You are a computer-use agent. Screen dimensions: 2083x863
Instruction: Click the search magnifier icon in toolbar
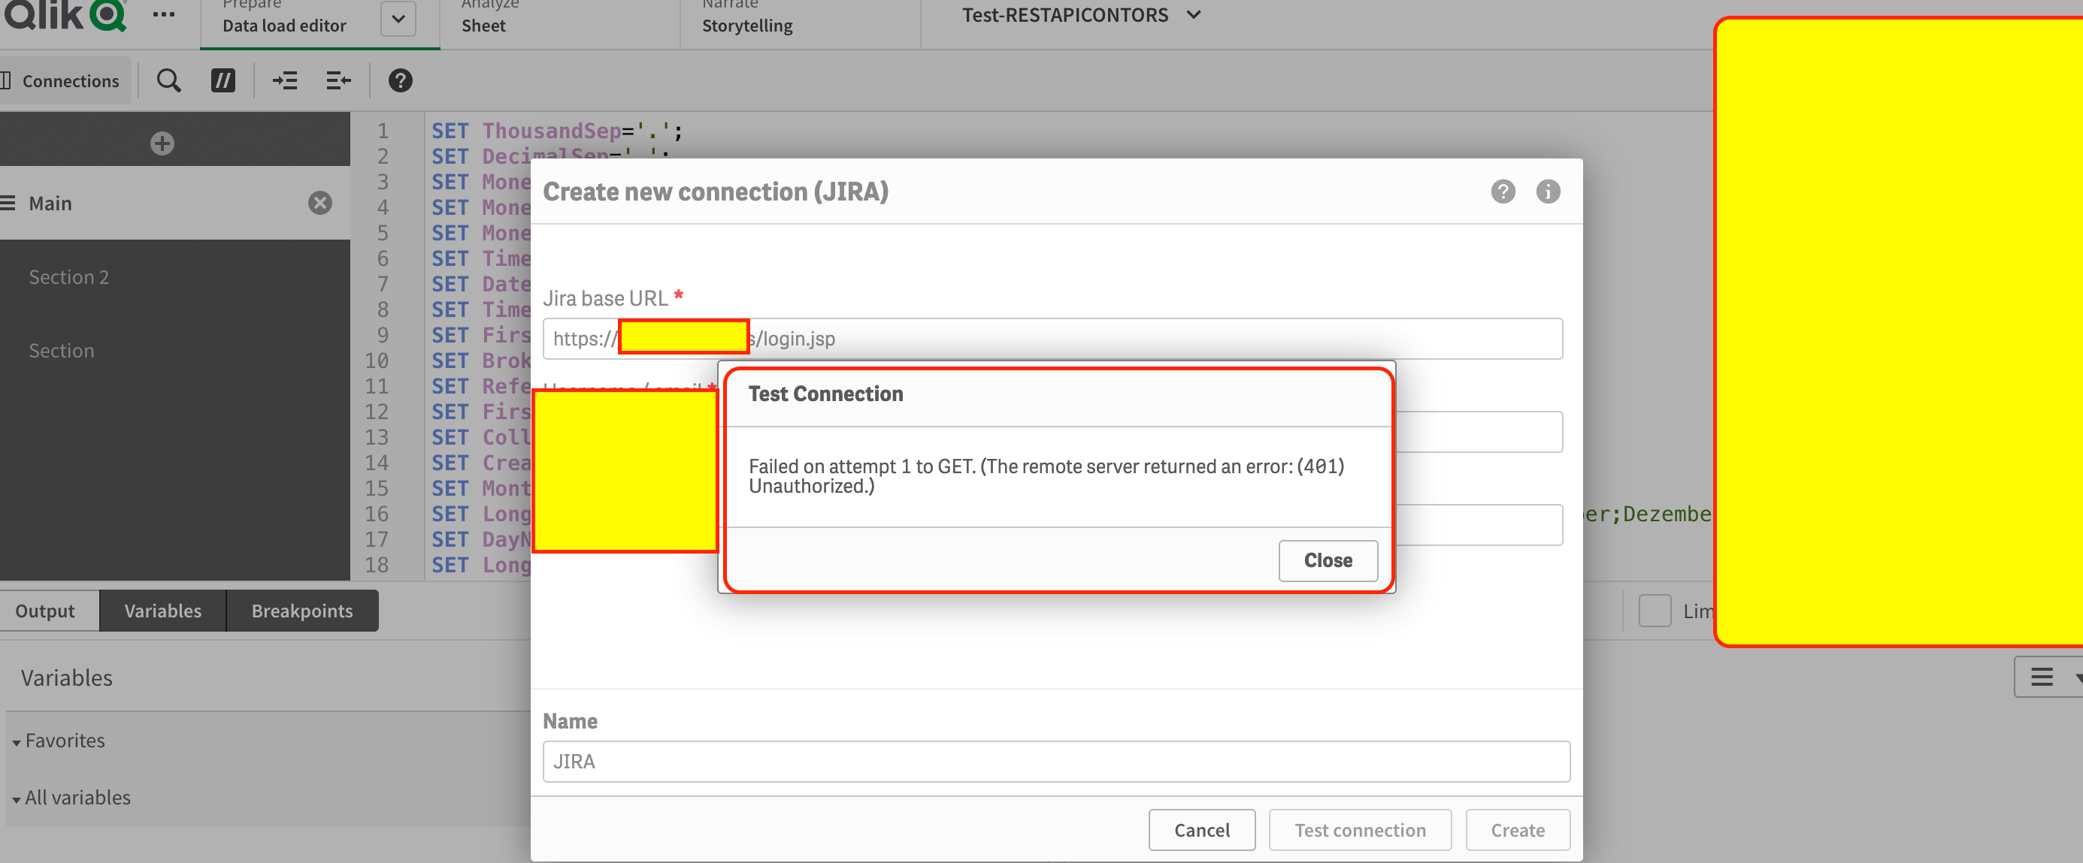click(x=168, y=81)
